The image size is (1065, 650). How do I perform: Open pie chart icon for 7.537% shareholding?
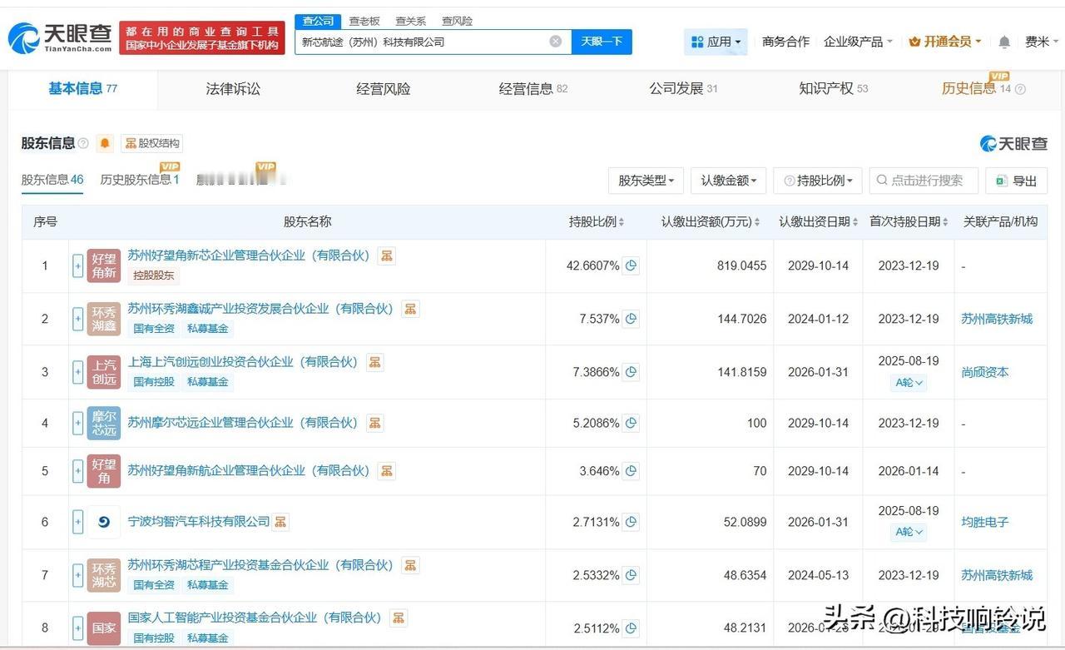(631, 319)
